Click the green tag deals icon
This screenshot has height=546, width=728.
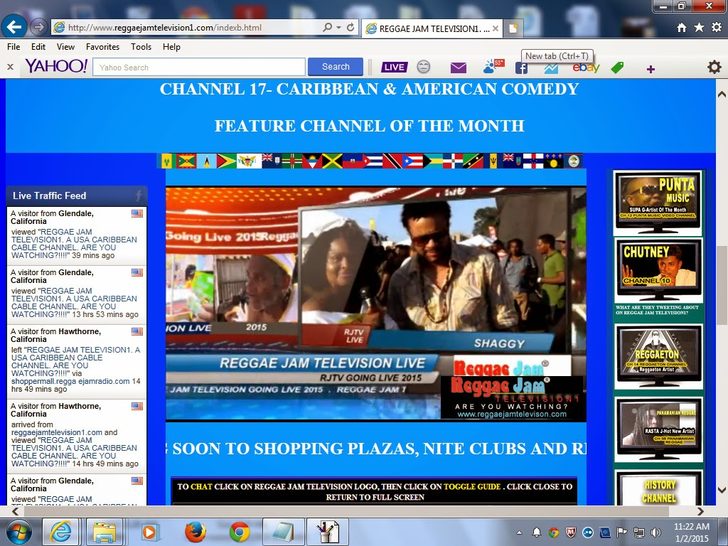point(617,68)
